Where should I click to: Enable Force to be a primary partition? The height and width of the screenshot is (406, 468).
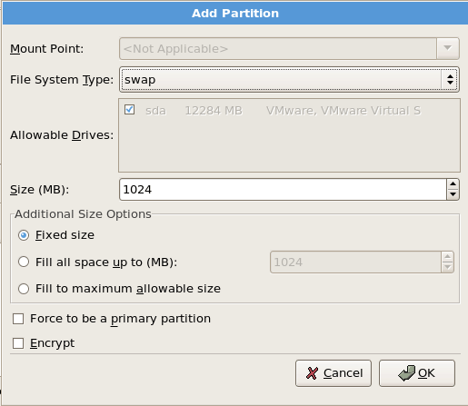tap(18, 319)
